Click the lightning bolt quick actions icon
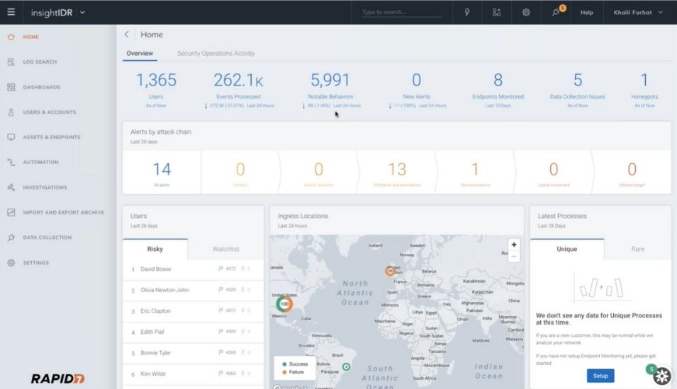The height and width of the screenshot is (389, 677). (x=466, y=12)
